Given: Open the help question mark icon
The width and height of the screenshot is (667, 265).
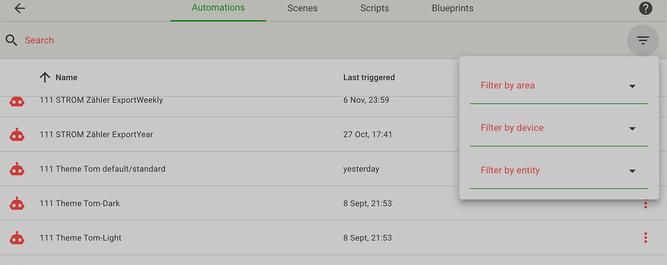Looking at the screenshot, I should click(645, 8).
